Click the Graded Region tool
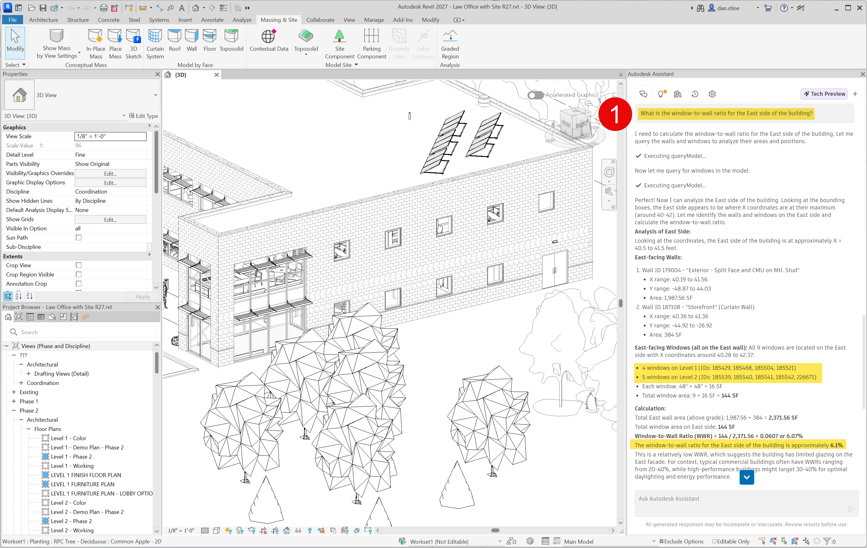The width and height of the screenshot is (867, 548). tap(450, 44)
